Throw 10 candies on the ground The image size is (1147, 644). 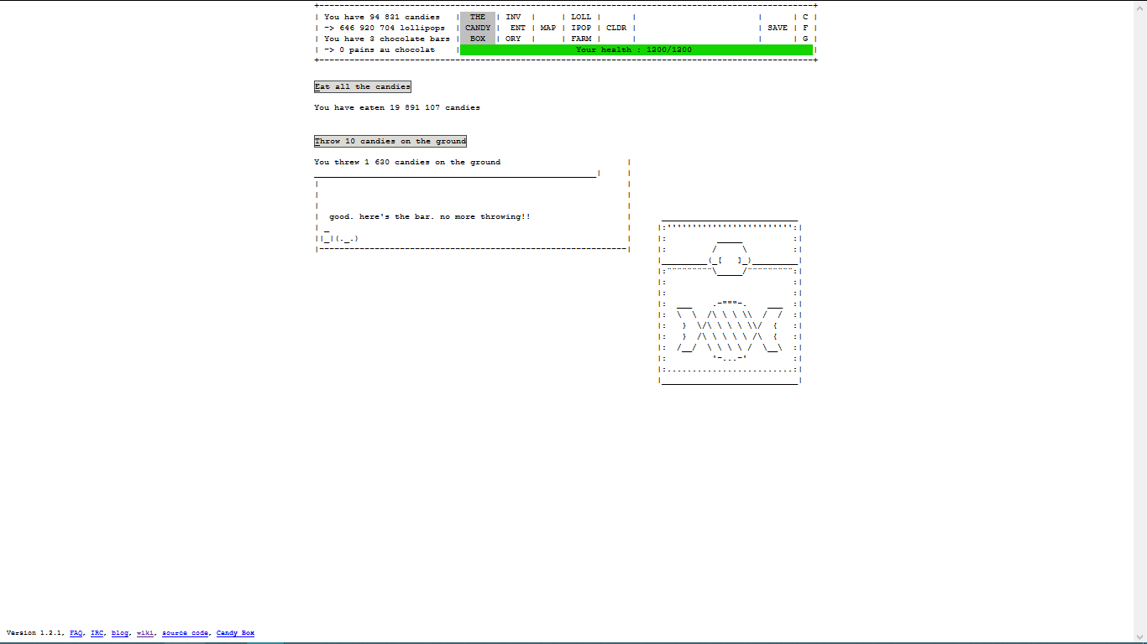(x=390, y=141)
